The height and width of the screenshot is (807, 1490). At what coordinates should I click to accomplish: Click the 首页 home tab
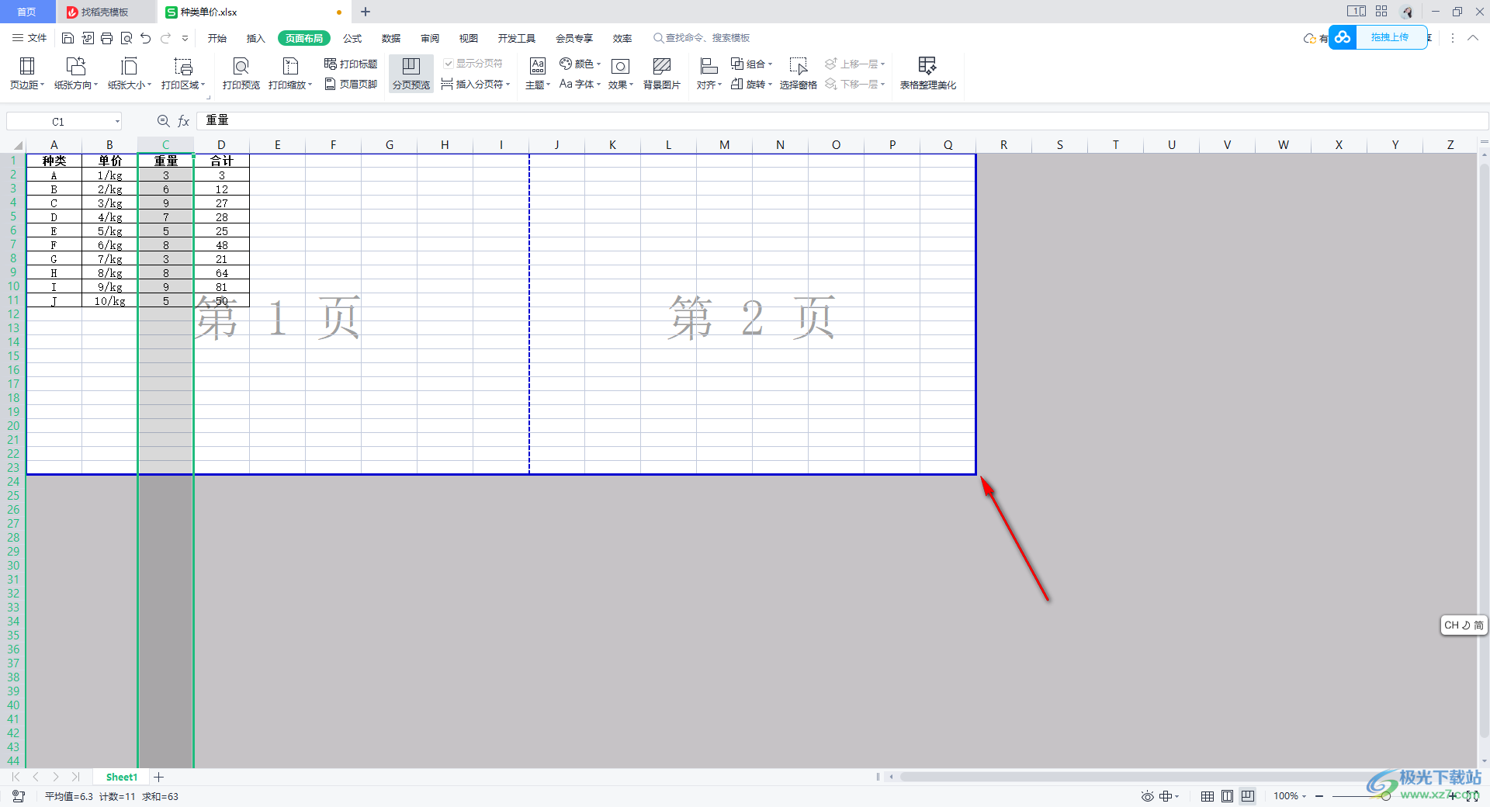point(27,12)
